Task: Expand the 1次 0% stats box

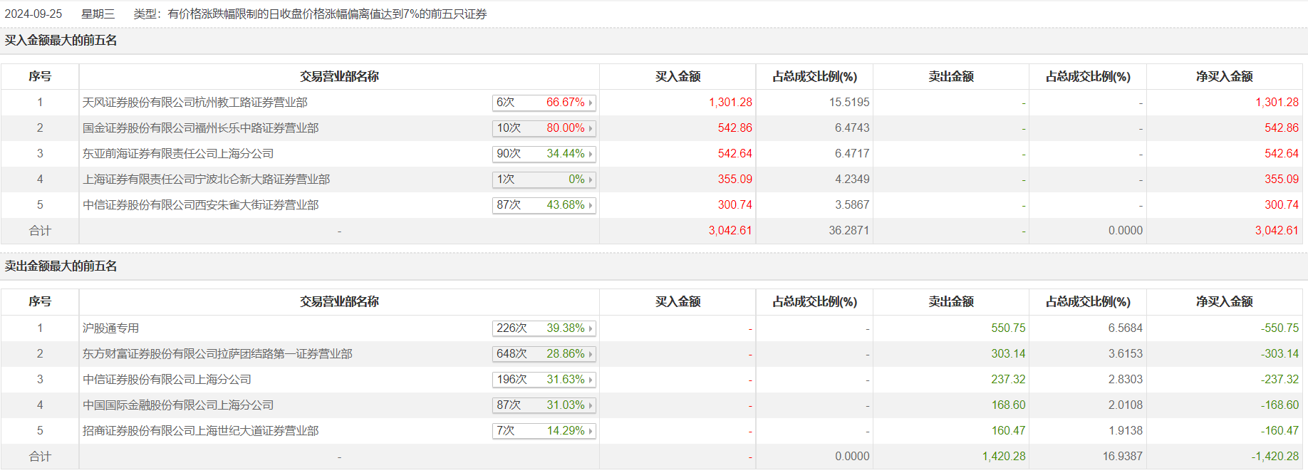Action: pyautogui.click(x=544, y=180)
